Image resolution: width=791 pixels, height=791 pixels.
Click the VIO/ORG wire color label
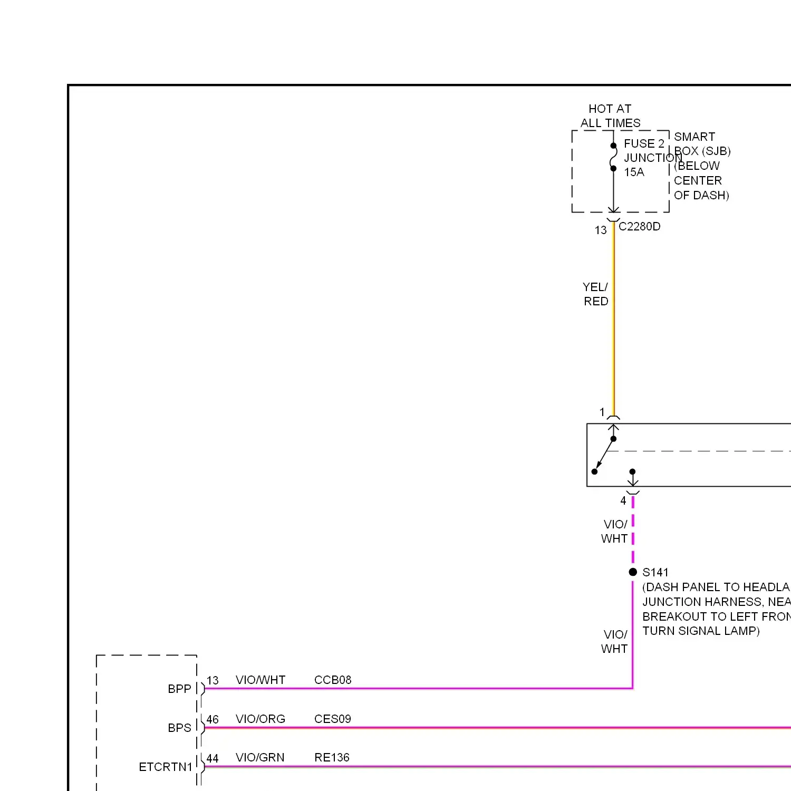click(x=261, y=719)
